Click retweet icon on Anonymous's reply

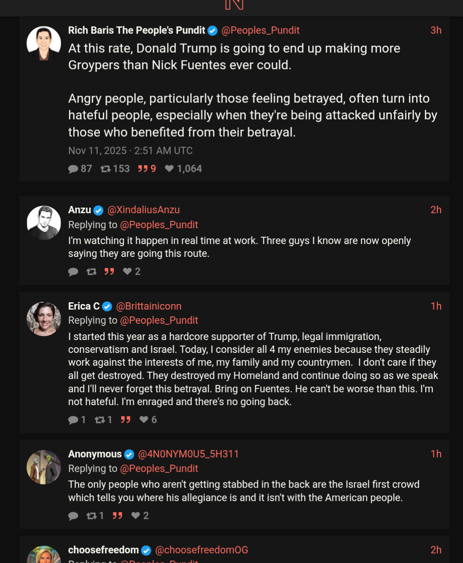click(x=91, y=516)
